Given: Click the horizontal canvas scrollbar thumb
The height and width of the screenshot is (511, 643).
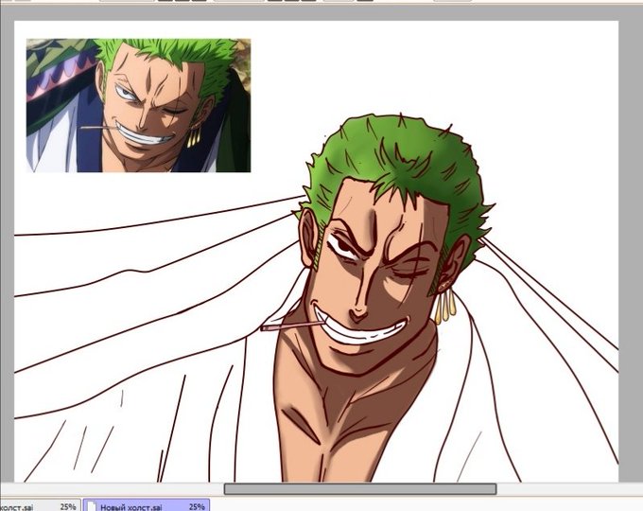Looking at the screenshot, I should (x=360, y=489).
